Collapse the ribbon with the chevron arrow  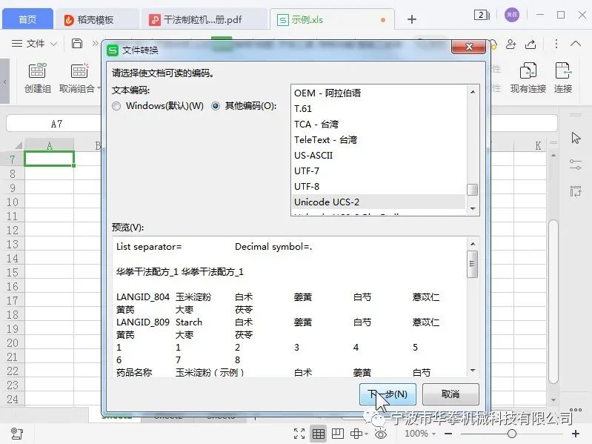575,44
